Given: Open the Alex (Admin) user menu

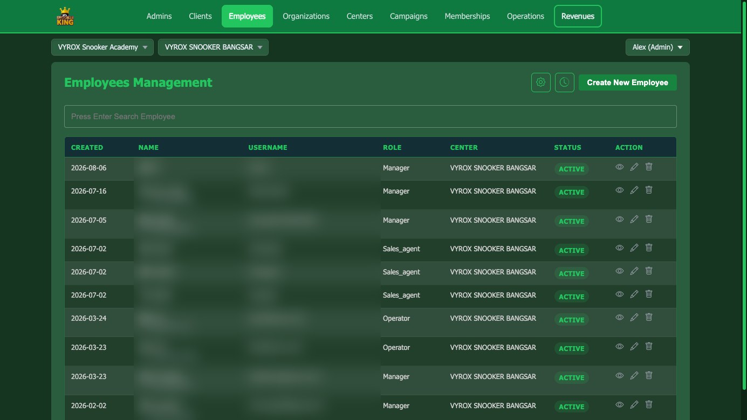Looking at the screenshot, I should pos(657,47).
